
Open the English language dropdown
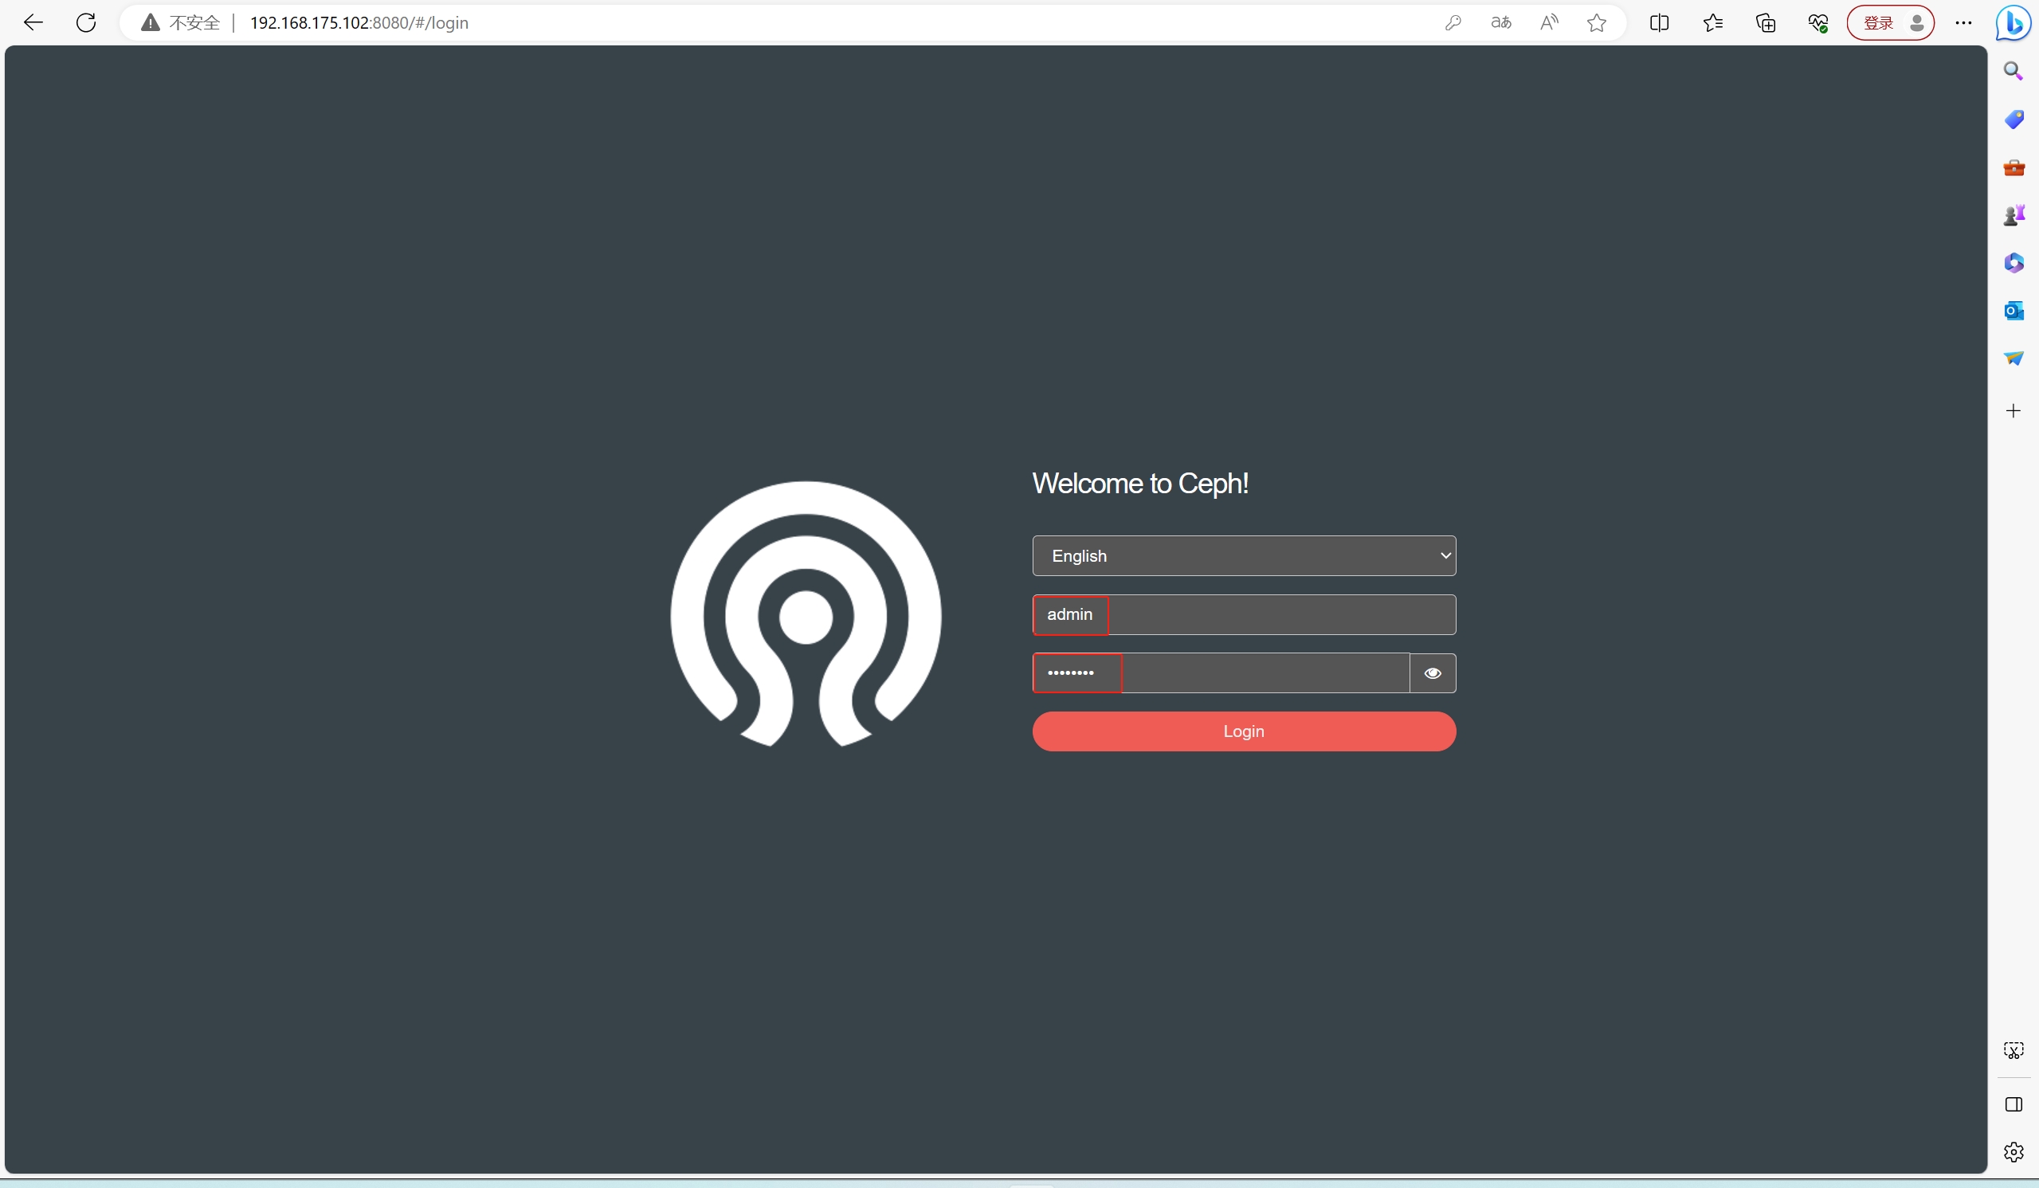[1244, 556]
